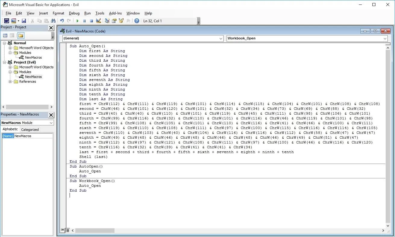Click the Undo arrow icon
The width and height of the screenshot is (395, 237).
(x=62, y=21)
